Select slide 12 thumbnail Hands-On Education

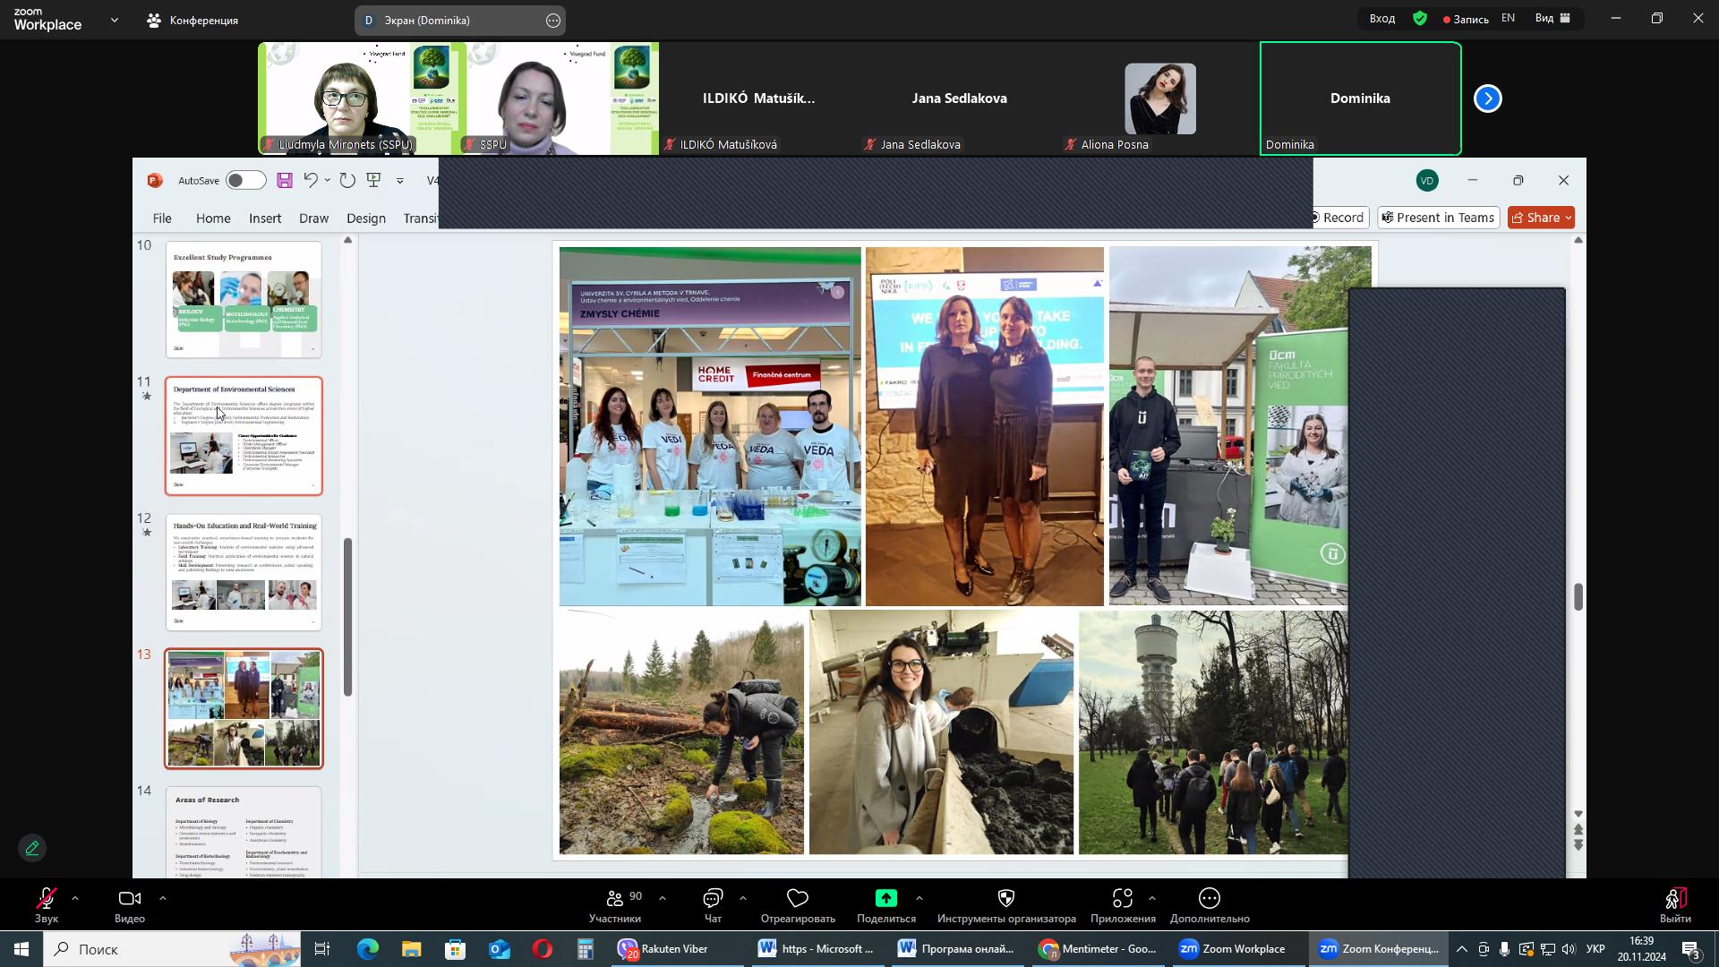[244, 572]
